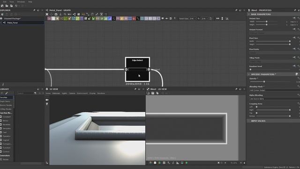Open the Blending Mode dropdown
300x169 pixels.
coord(275,90)
